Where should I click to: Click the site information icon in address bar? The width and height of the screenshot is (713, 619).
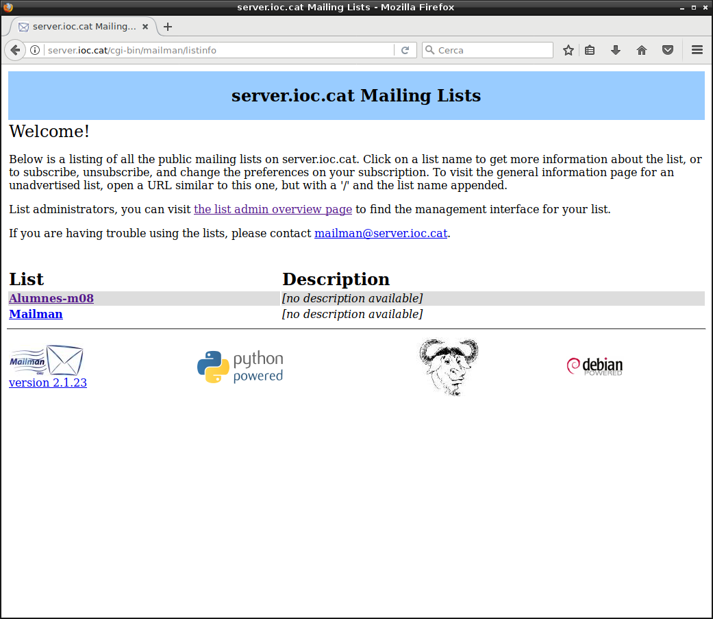click(35, 50)
